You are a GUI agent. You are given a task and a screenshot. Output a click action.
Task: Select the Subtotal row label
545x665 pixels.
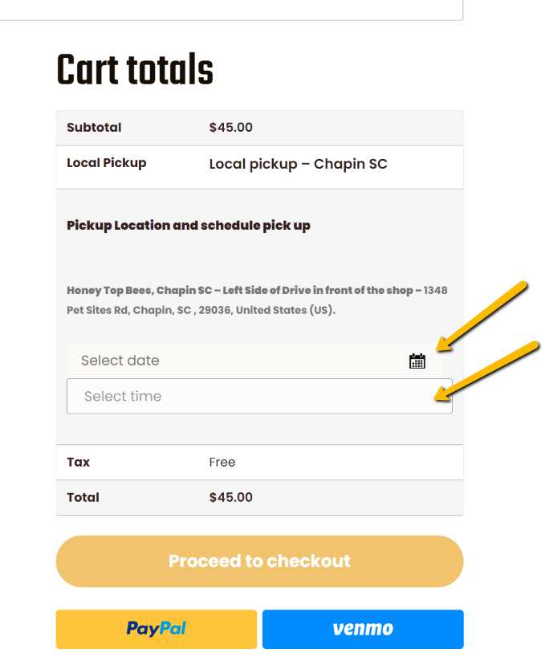[x=94, y=127]
